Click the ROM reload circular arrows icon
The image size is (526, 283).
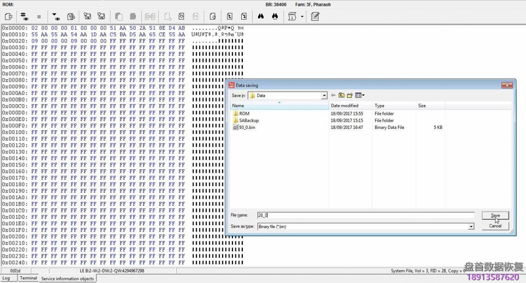tap(71, 16)
